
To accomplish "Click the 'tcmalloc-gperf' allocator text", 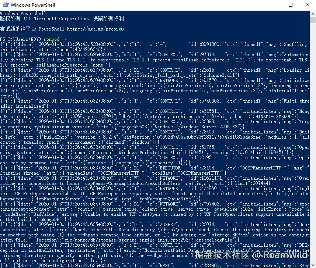I will [41, 142].
